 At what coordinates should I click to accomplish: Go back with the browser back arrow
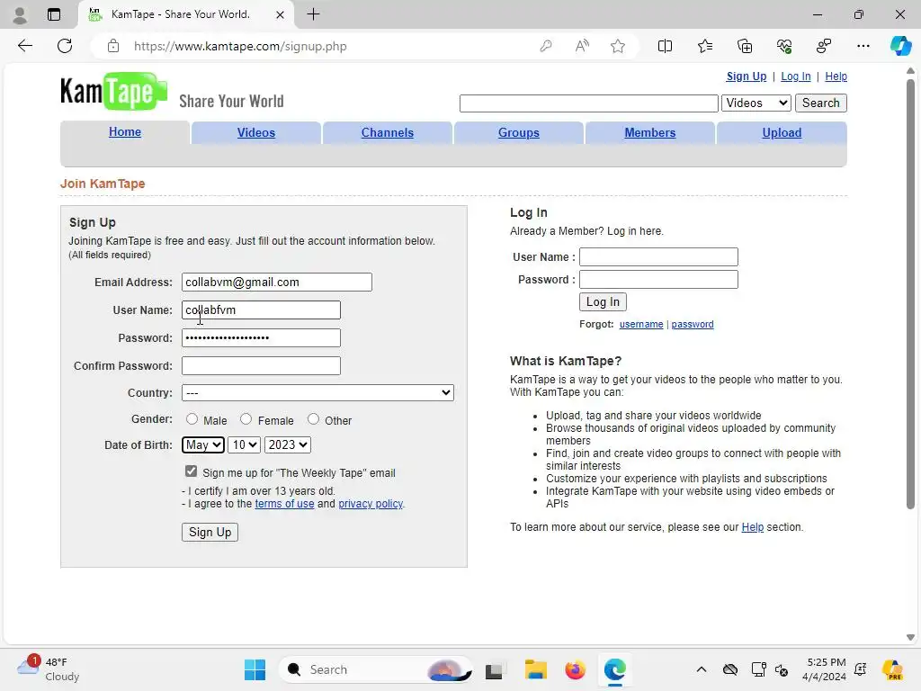pos(24,46)
